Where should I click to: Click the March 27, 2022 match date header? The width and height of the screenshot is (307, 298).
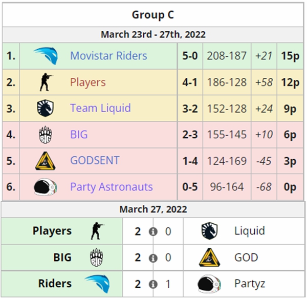point(153,209)
